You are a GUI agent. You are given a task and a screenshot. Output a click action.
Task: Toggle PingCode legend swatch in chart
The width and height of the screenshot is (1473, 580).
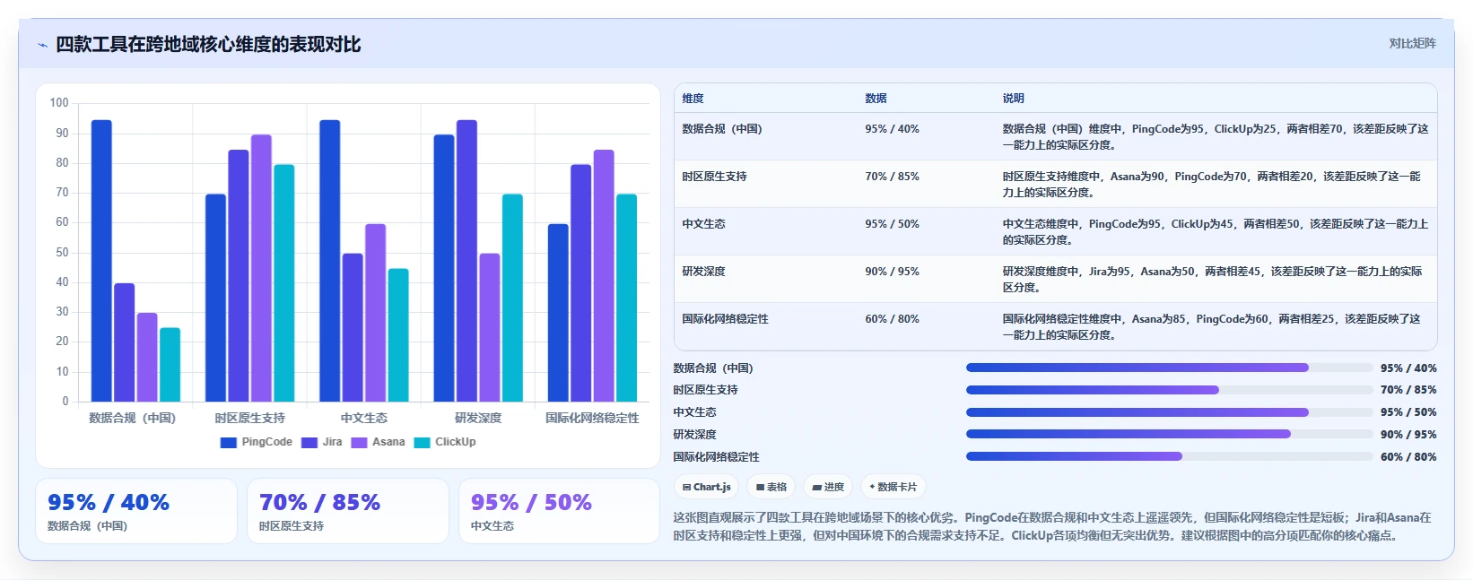[x=228, y=442]
